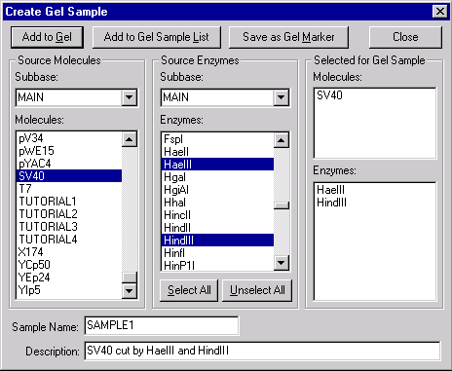
Task: Click the Enzymes list scrollbar thumb
Action: coord(282,205)
